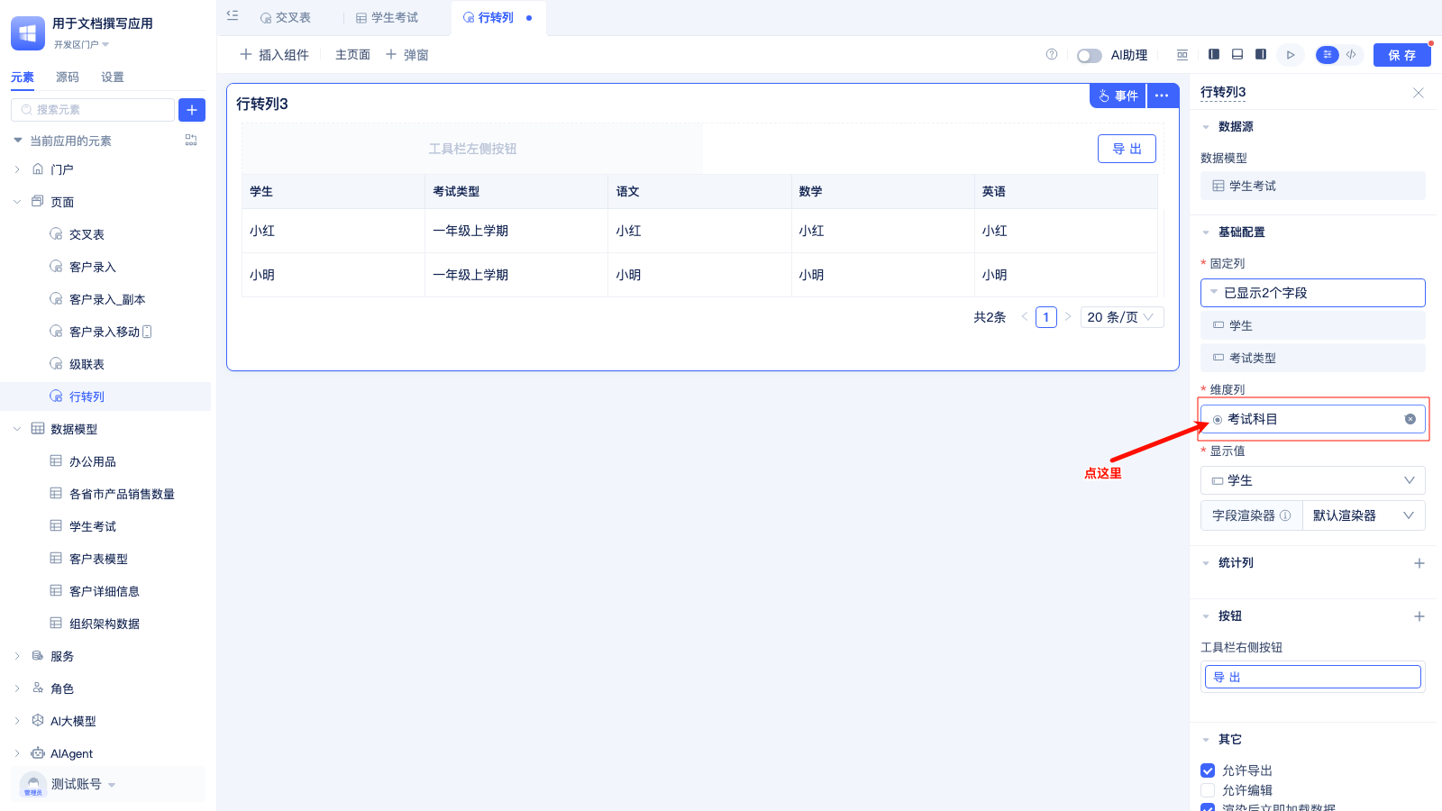Open the 显示值 学生 dropdown
This screenshot has width=1442, height=811.
1313,480
